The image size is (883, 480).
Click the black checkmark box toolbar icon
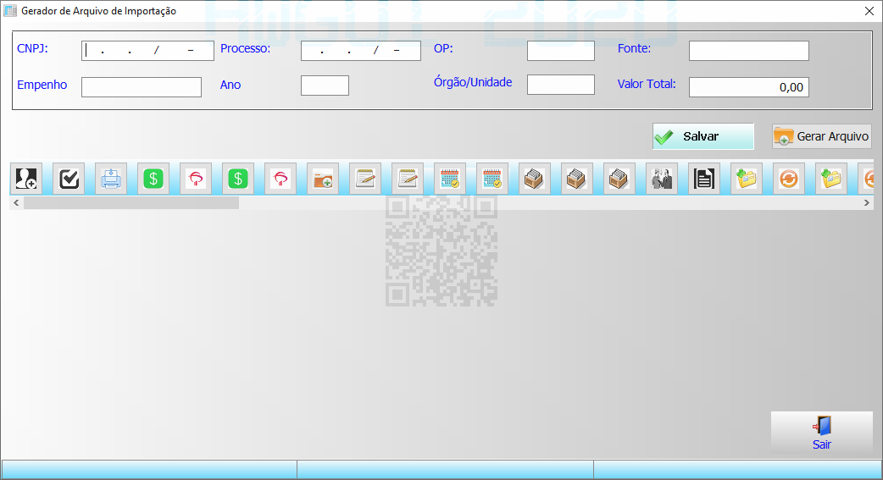[x=69, y=179]
